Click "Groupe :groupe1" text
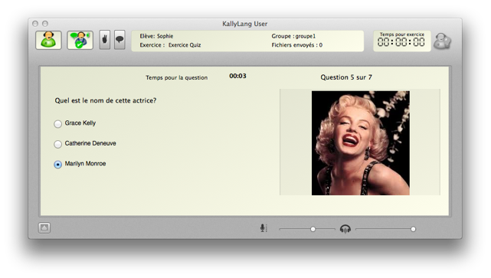Screen dimensions: 491x278 293,36
